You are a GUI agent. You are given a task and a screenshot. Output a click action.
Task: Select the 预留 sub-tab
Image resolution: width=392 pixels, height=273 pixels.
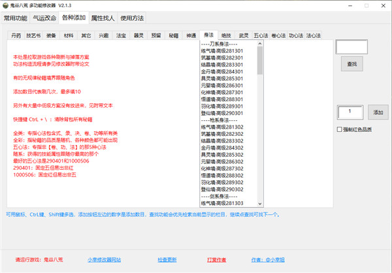[156, 35]
